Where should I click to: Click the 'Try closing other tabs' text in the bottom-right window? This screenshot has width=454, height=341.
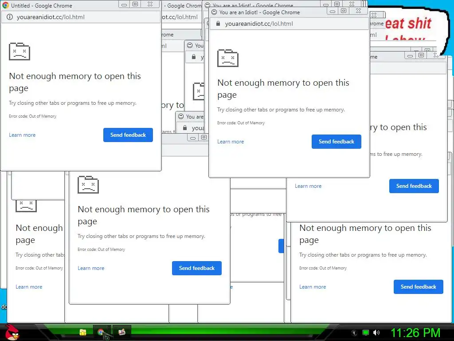(x=363, y=255)
